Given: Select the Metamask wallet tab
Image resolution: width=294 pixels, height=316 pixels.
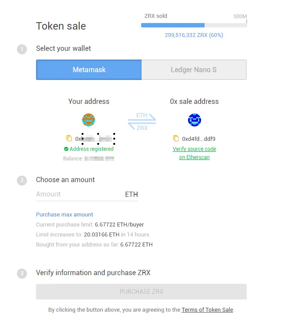Looking at the screenshot, I should coord(89,70).
